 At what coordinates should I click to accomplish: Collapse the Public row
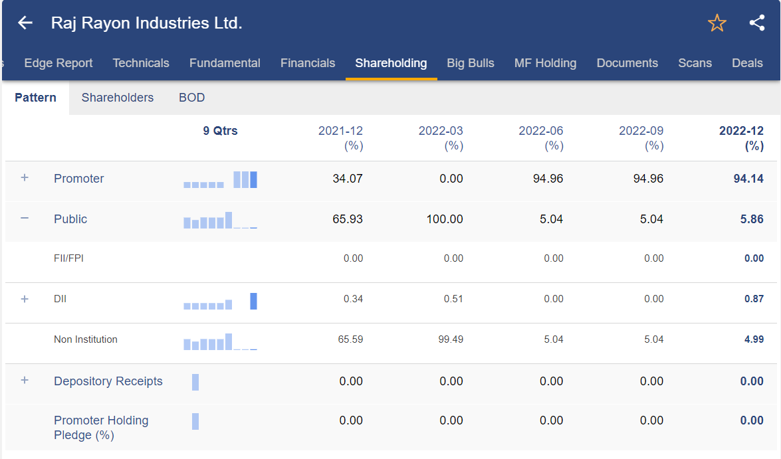coord(25,218)
